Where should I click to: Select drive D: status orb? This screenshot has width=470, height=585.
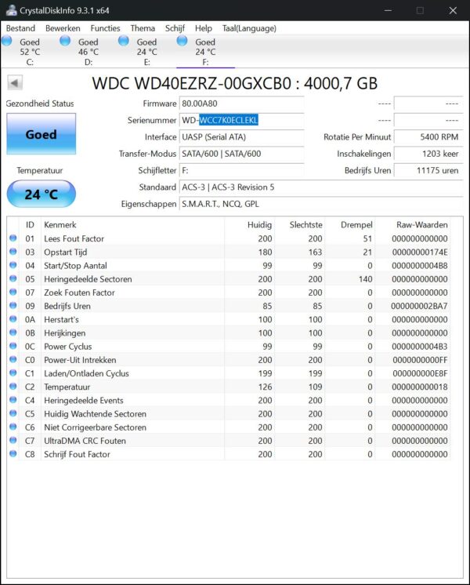point(65,41)
